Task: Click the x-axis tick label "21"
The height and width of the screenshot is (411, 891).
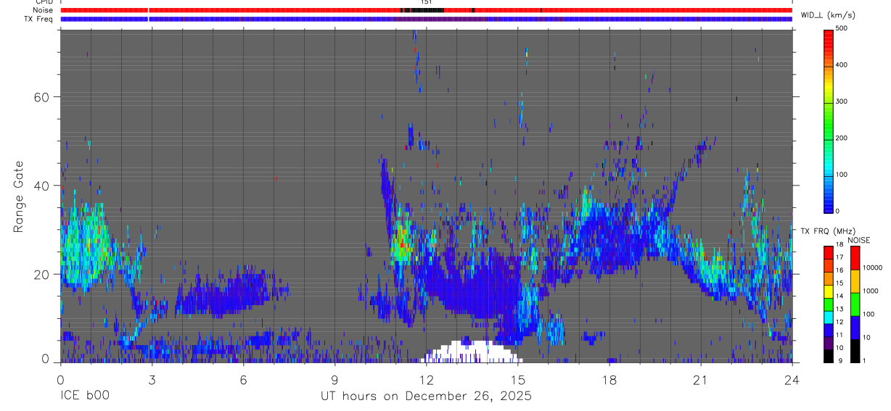Action: (701, 380)
